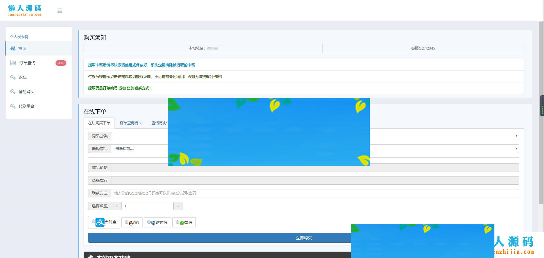
Task: Pick the 微信 payment radio option
Action: [x=178, y=222]
